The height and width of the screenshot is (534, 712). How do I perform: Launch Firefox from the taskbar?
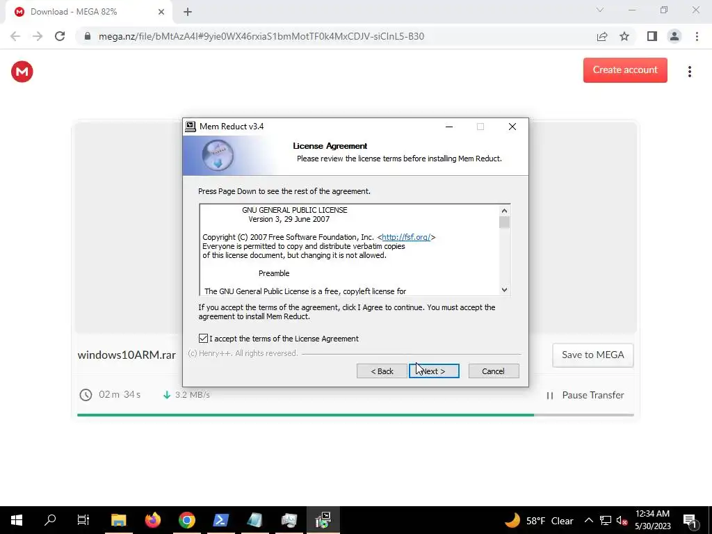[x=152, y=520]
